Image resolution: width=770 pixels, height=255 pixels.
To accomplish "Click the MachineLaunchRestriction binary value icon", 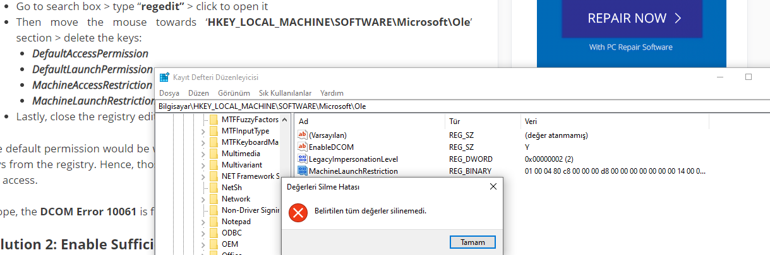I will click(302, 171).
